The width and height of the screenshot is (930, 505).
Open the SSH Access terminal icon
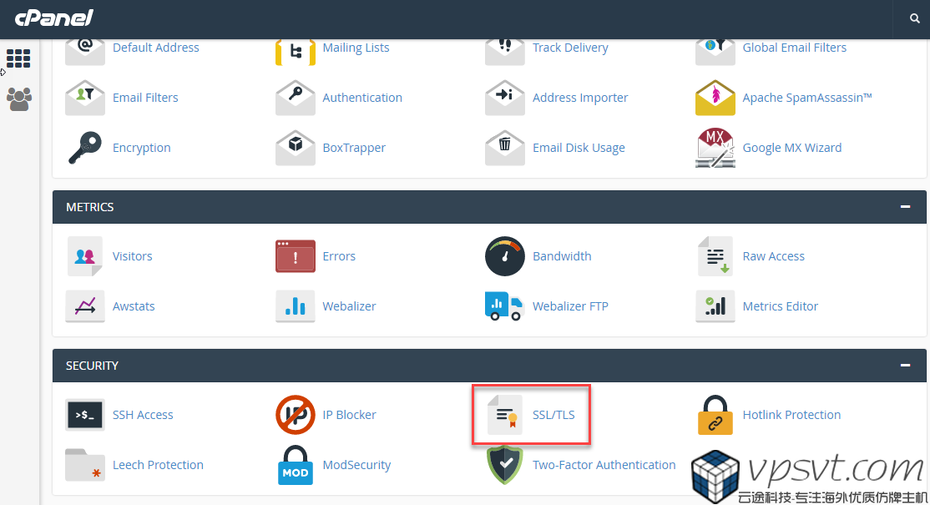click(85, 415)
